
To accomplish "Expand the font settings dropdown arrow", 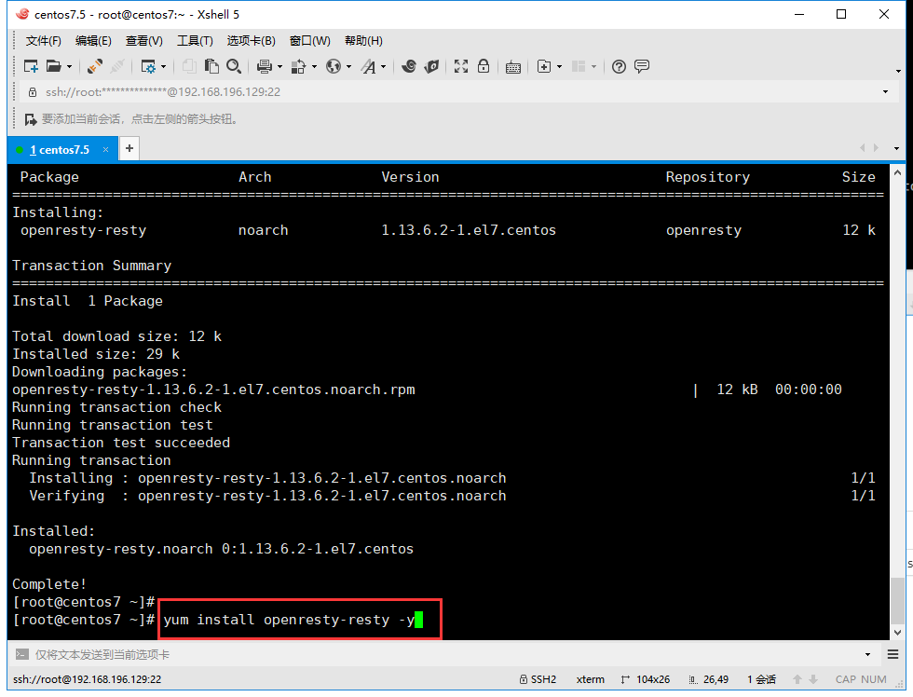I will click(x=383, y=66).
